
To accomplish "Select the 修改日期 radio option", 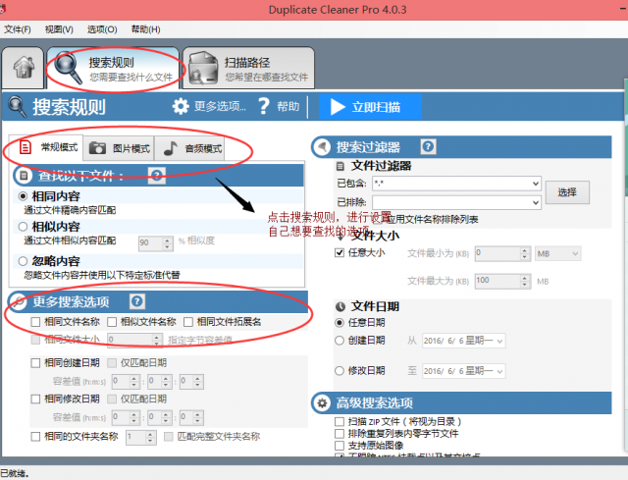I will [340, 371].
